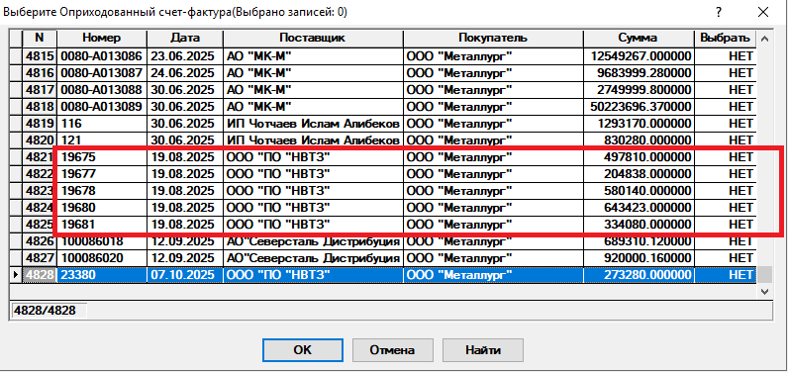Sort by the Номер column header
Image resolution: width=788 pixels, height=372 pixels.
(102, 39)
